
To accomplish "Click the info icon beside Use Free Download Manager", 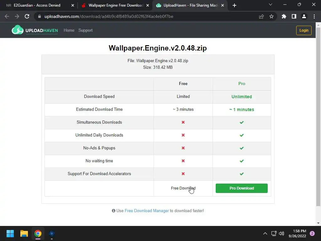I will (113, 211).
